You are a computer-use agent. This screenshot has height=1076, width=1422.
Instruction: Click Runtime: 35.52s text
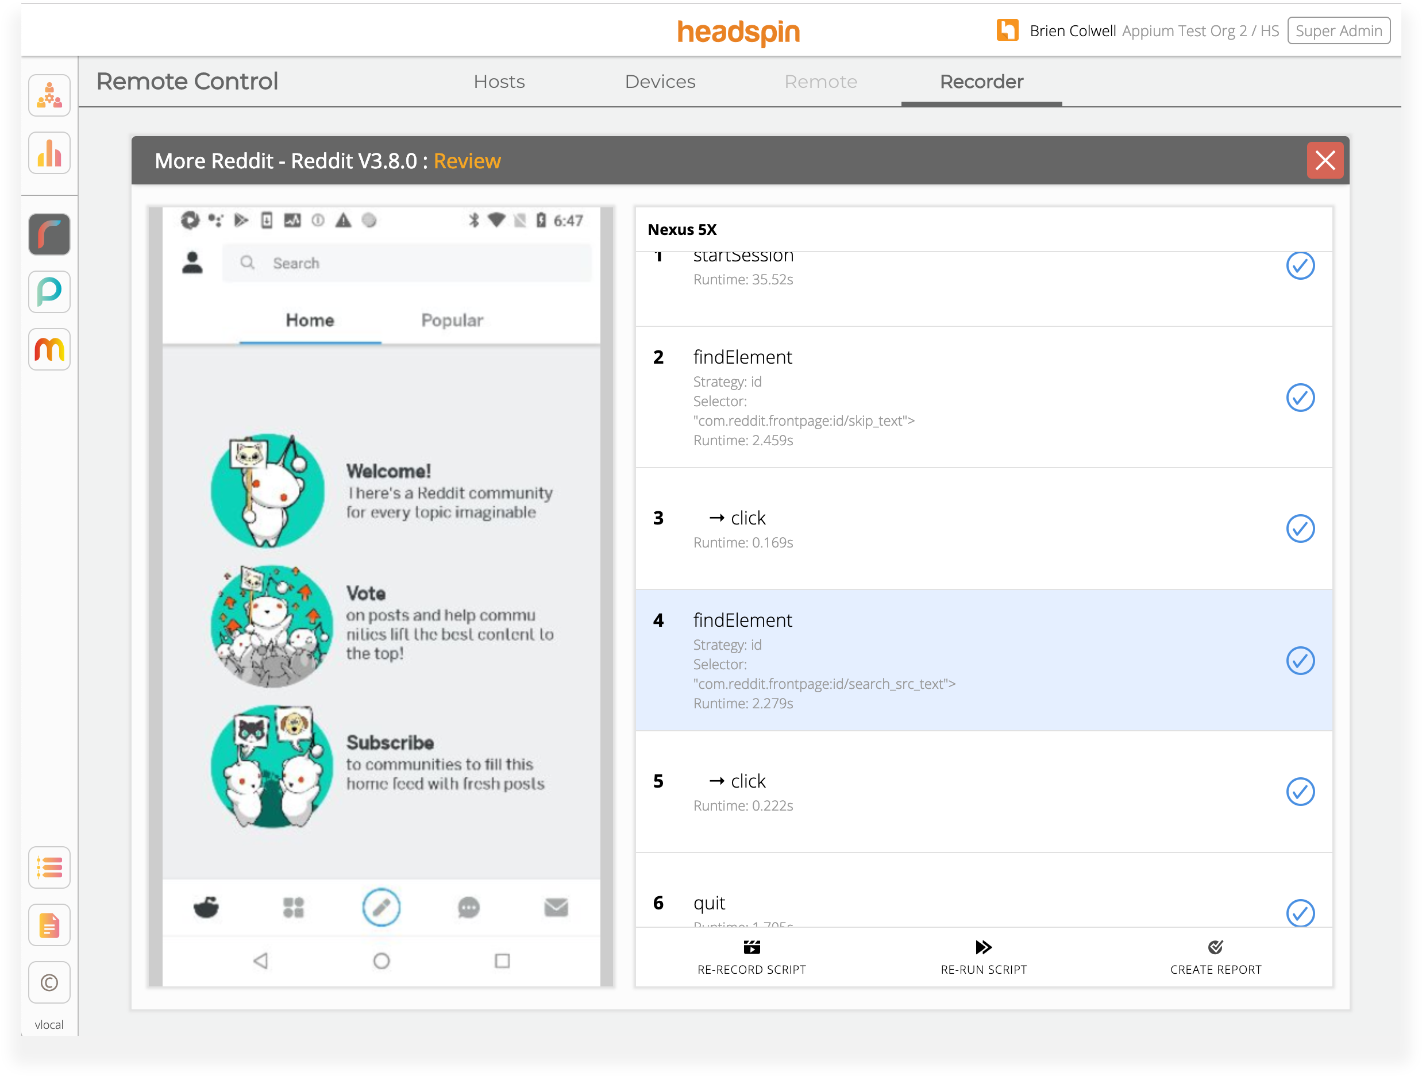point(743,280)
